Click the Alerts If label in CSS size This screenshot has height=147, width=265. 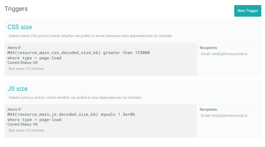tap(14, 48)
